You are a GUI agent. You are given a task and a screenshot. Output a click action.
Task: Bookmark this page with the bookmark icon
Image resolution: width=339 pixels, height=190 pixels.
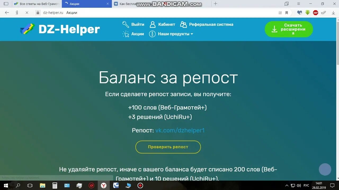tap(287, 13)
